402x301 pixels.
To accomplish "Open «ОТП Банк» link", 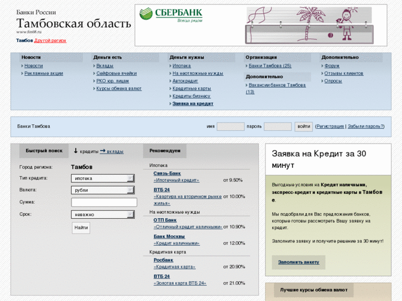I will pyautogui.click(x=165, y=220).
